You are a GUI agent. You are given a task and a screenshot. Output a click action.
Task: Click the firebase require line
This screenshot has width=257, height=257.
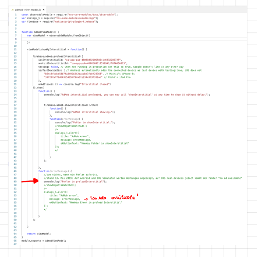pyautogui.click(x=60, y=22)
